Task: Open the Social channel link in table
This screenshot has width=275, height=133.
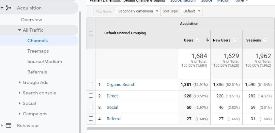Action: (113, 108)
